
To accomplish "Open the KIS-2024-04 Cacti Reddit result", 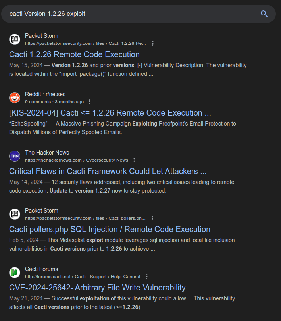I will click(x=110, y=113).
